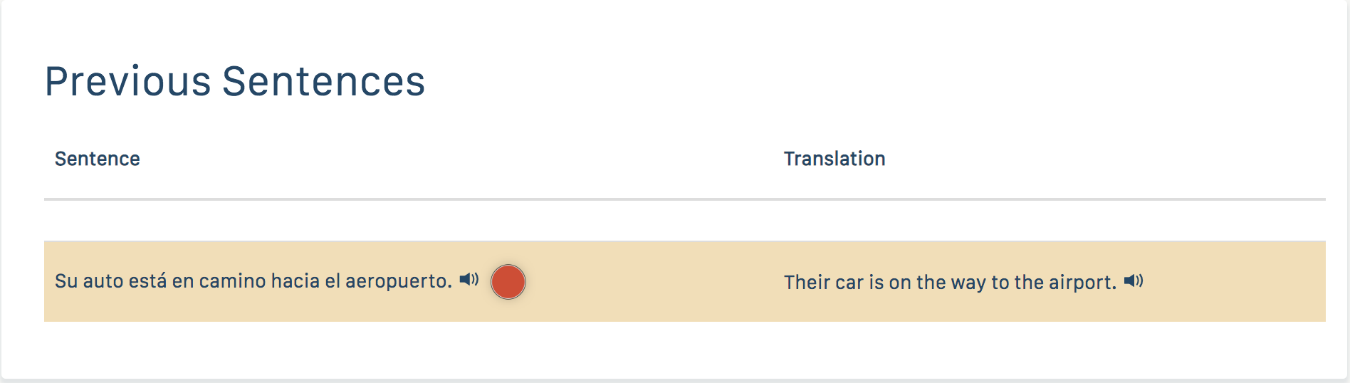Click the Spanish word "el" before aeropuerto

coord(333,281)
